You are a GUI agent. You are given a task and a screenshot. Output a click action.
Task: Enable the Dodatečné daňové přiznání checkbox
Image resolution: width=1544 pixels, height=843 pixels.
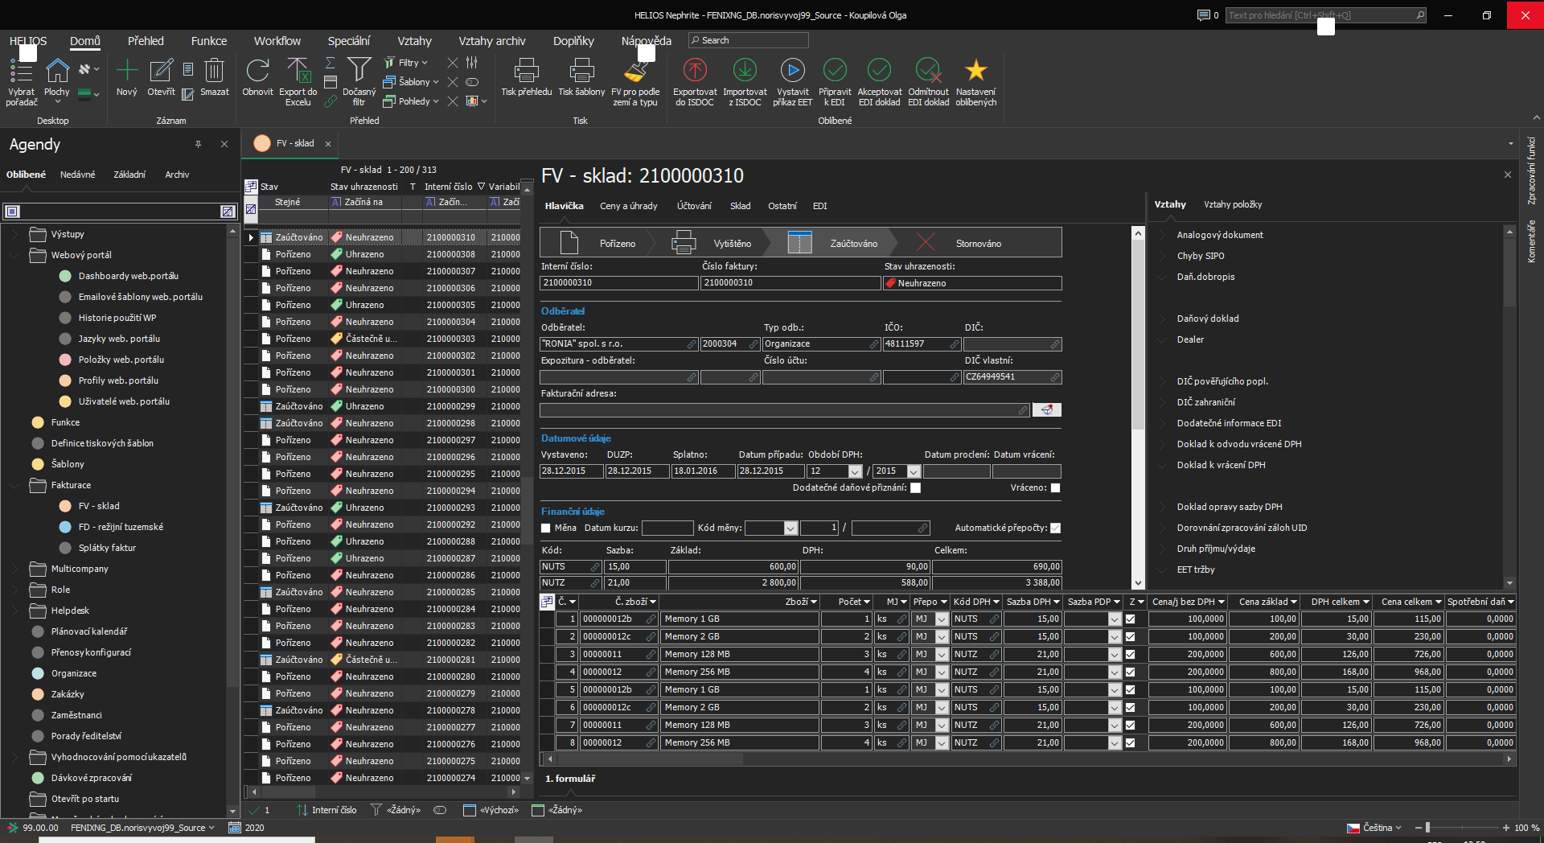(x=915, y=488)
